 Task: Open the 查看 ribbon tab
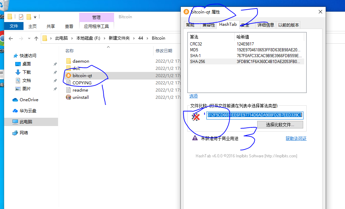pyautogui.click(x=69, y=26)
